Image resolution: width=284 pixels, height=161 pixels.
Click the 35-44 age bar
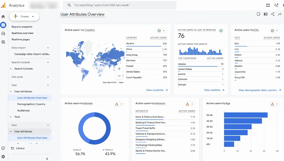tap(246, 115)
